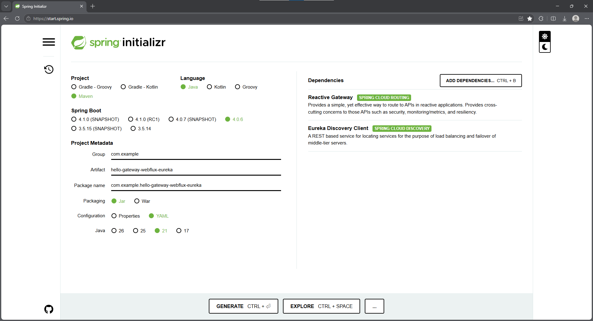This screenshot has height=321, width=593.
Task: Select Java version 25
Action: [139, 231]
